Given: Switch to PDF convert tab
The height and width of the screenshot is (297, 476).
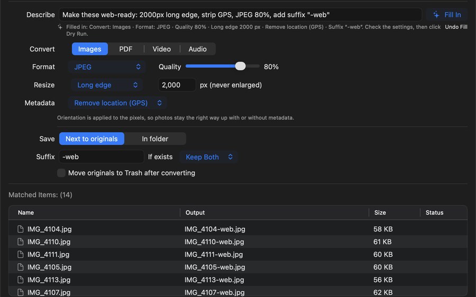Looking at the screenshot, I should 126,49.
